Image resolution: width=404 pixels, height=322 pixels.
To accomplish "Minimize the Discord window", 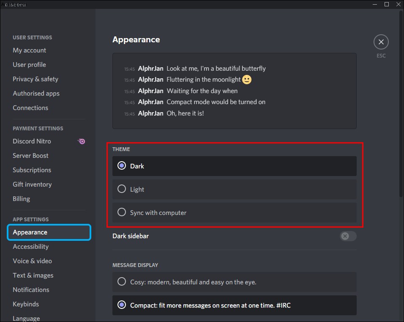I will (x=374, y=4).
